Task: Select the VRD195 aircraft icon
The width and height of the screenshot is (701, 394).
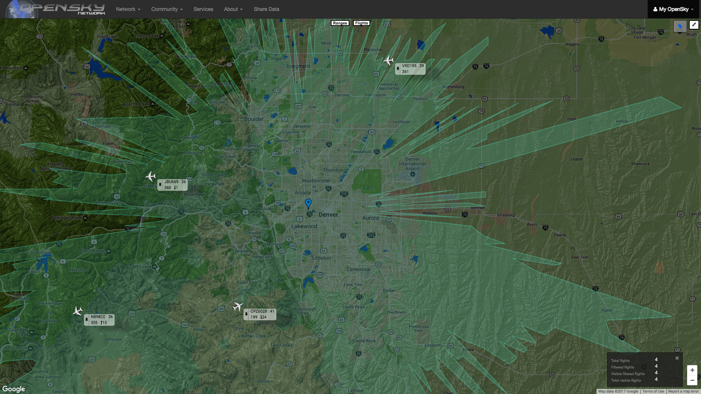Action: click(389, 60)
